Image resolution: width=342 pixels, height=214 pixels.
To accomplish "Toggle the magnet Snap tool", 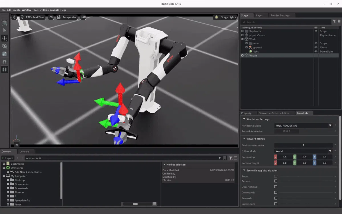I will pos(5,62).
